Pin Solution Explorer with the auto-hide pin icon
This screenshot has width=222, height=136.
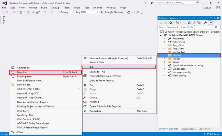coord(214,18)
